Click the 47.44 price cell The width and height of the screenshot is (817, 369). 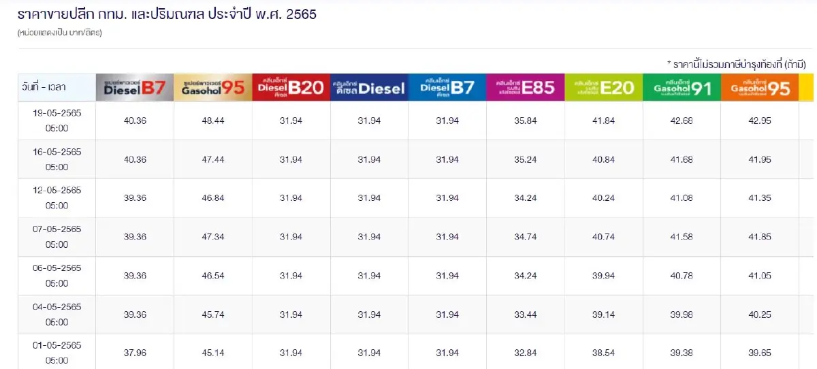tap(213, 159)
